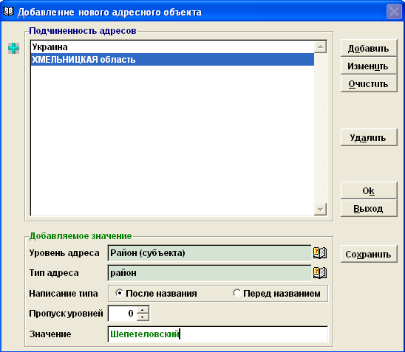Select ХМЕЛЬНИЦКАЯ область in the list
Screen dimensions: 405x352
pyautogui.click(x=172, y=60)
